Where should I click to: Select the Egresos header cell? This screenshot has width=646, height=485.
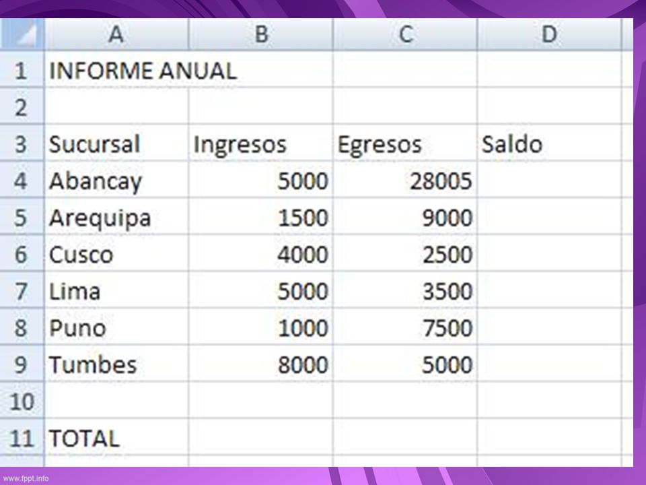[405, 143]
